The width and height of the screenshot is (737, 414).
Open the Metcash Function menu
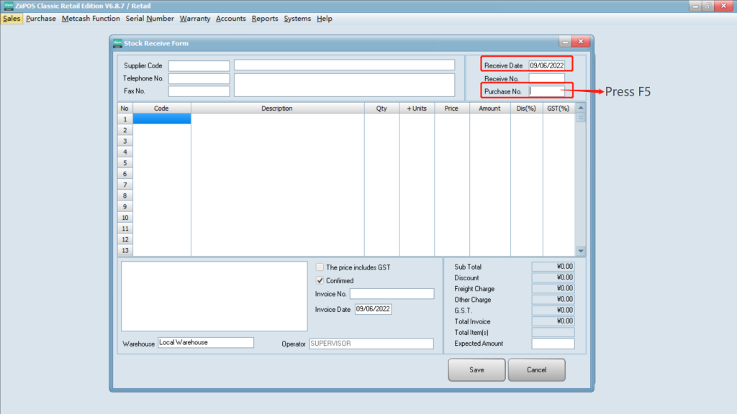91,19
